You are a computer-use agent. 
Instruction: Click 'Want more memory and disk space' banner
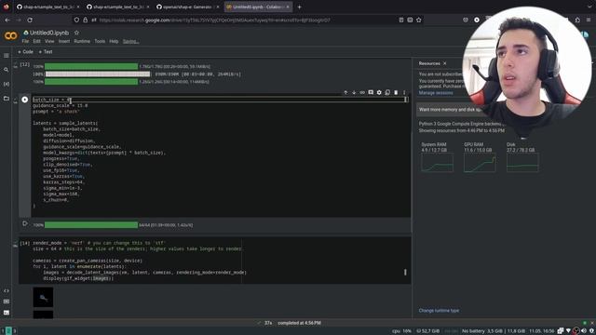pyautogui.click(x=451, y=110)
